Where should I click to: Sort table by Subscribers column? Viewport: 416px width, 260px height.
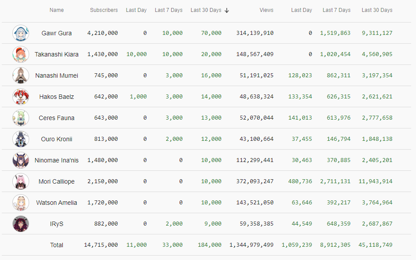(x=104, y=10)
